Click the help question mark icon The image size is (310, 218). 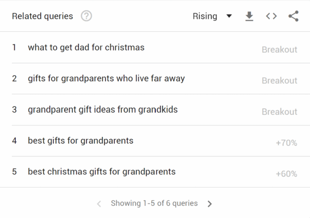coord(86,16)
